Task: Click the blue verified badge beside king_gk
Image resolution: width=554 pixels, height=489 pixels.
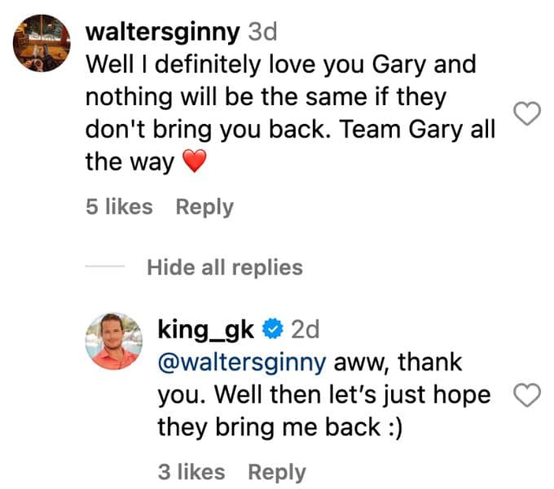Action: pyautogui.click(x=272, y=328)
